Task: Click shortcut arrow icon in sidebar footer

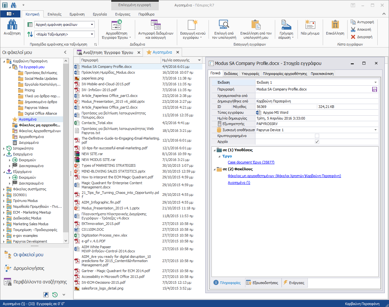Action: (x=46, y=294)
